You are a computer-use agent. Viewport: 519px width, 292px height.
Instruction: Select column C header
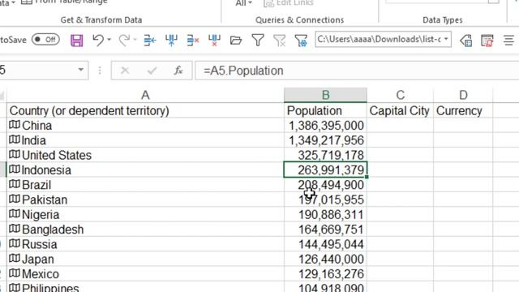[x=400, y=95]
